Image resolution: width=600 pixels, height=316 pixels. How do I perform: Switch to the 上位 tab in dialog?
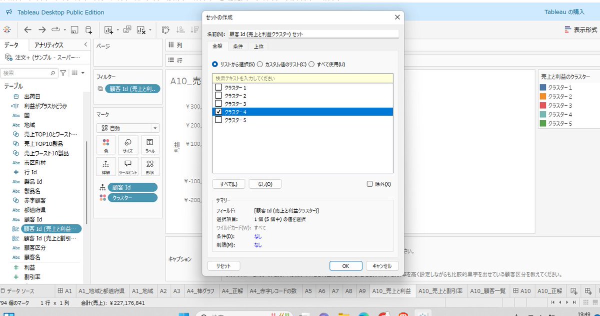258,46
